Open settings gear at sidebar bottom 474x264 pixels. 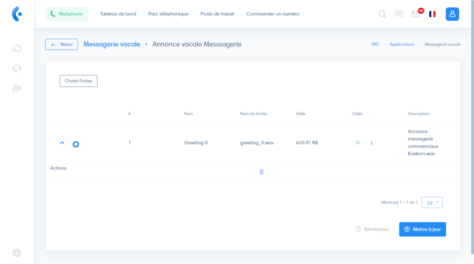(x=17, y=252)
